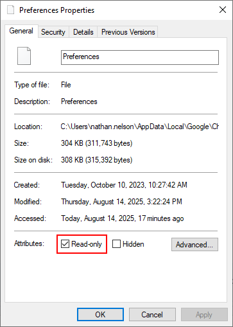Click the Modified date value
This screenshot has height=327, width=233.
point(121,202)
